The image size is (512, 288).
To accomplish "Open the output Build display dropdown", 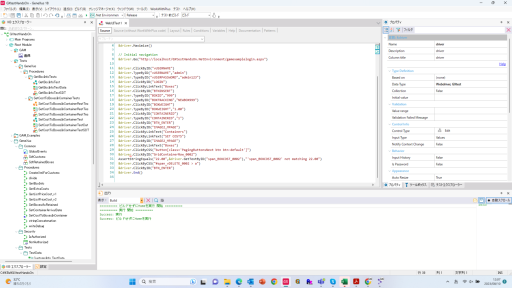I will point(141,200).
